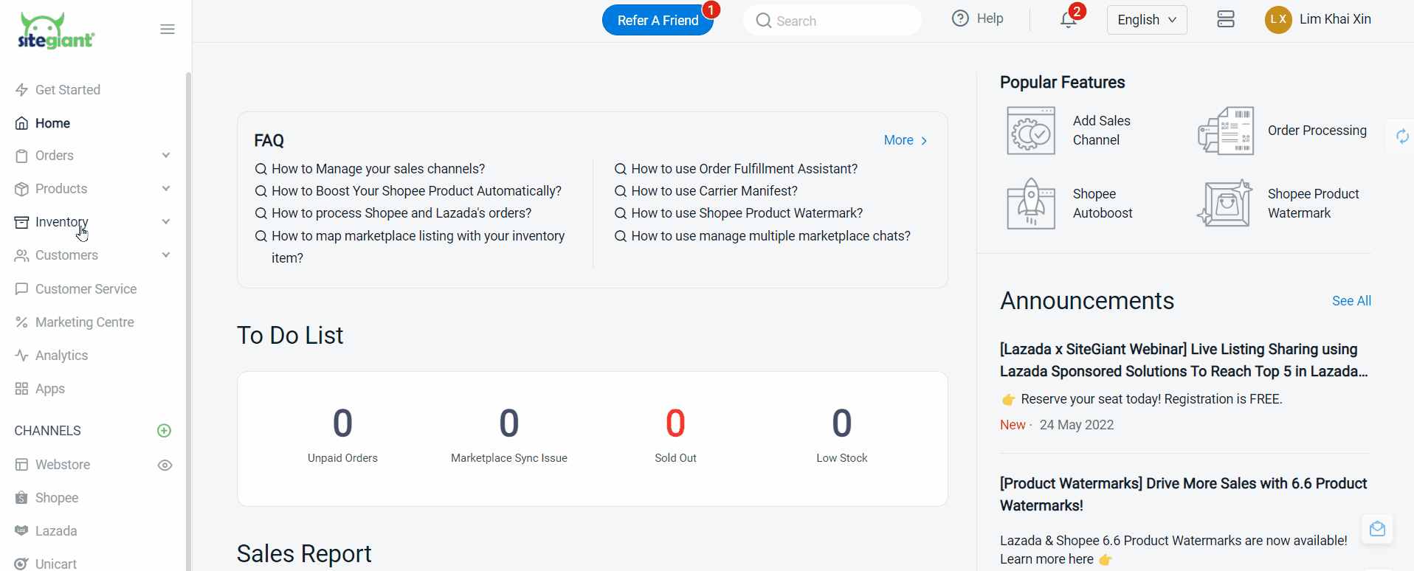Click the Refer A Friend button
The width and height of the screenshot is (1414, 571).
coord(658,20)
